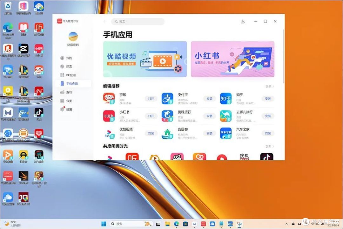
Task: Open the 京东 app icon in the list
Action: tap(109, 98)
